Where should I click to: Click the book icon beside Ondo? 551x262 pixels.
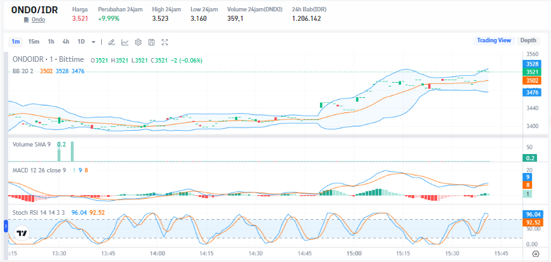[26, 20]
